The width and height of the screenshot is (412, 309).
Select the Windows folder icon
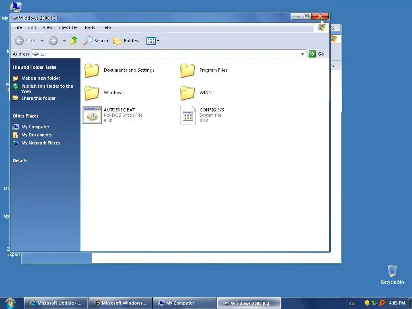(x=92, y=93)
